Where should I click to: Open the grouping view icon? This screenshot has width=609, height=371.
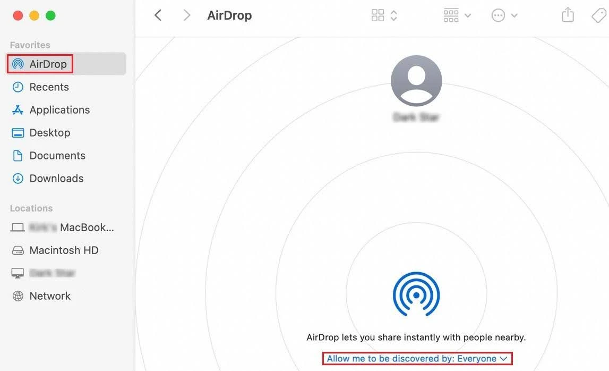[x=451, y=15]
